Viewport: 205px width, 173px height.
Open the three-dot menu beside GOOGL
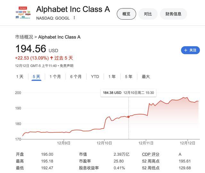74,18
